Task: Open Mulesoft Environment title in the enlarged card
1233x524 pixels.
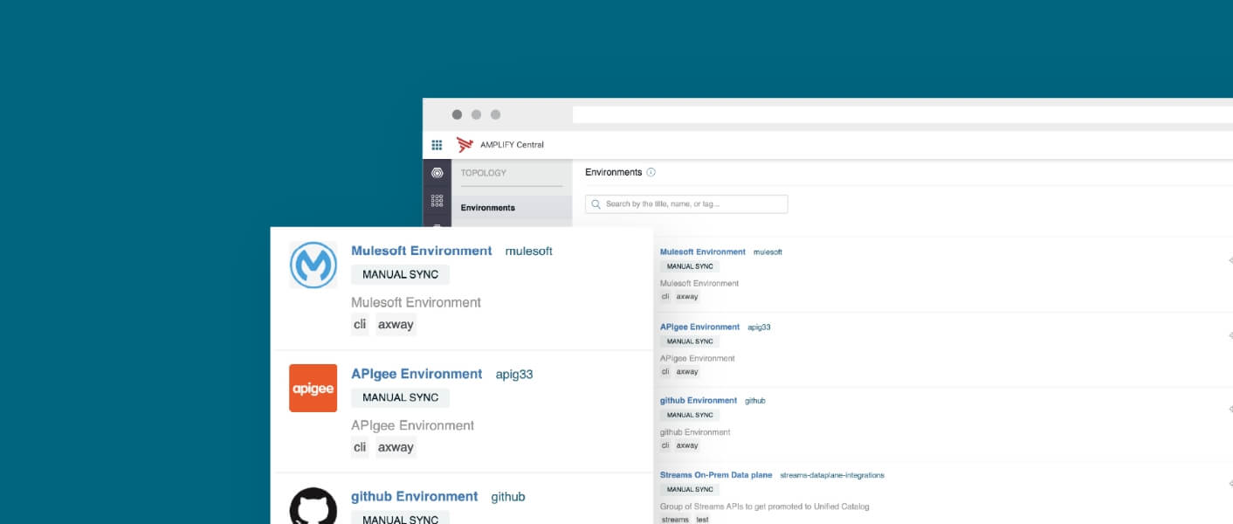Action: click(x=422, y=251)
